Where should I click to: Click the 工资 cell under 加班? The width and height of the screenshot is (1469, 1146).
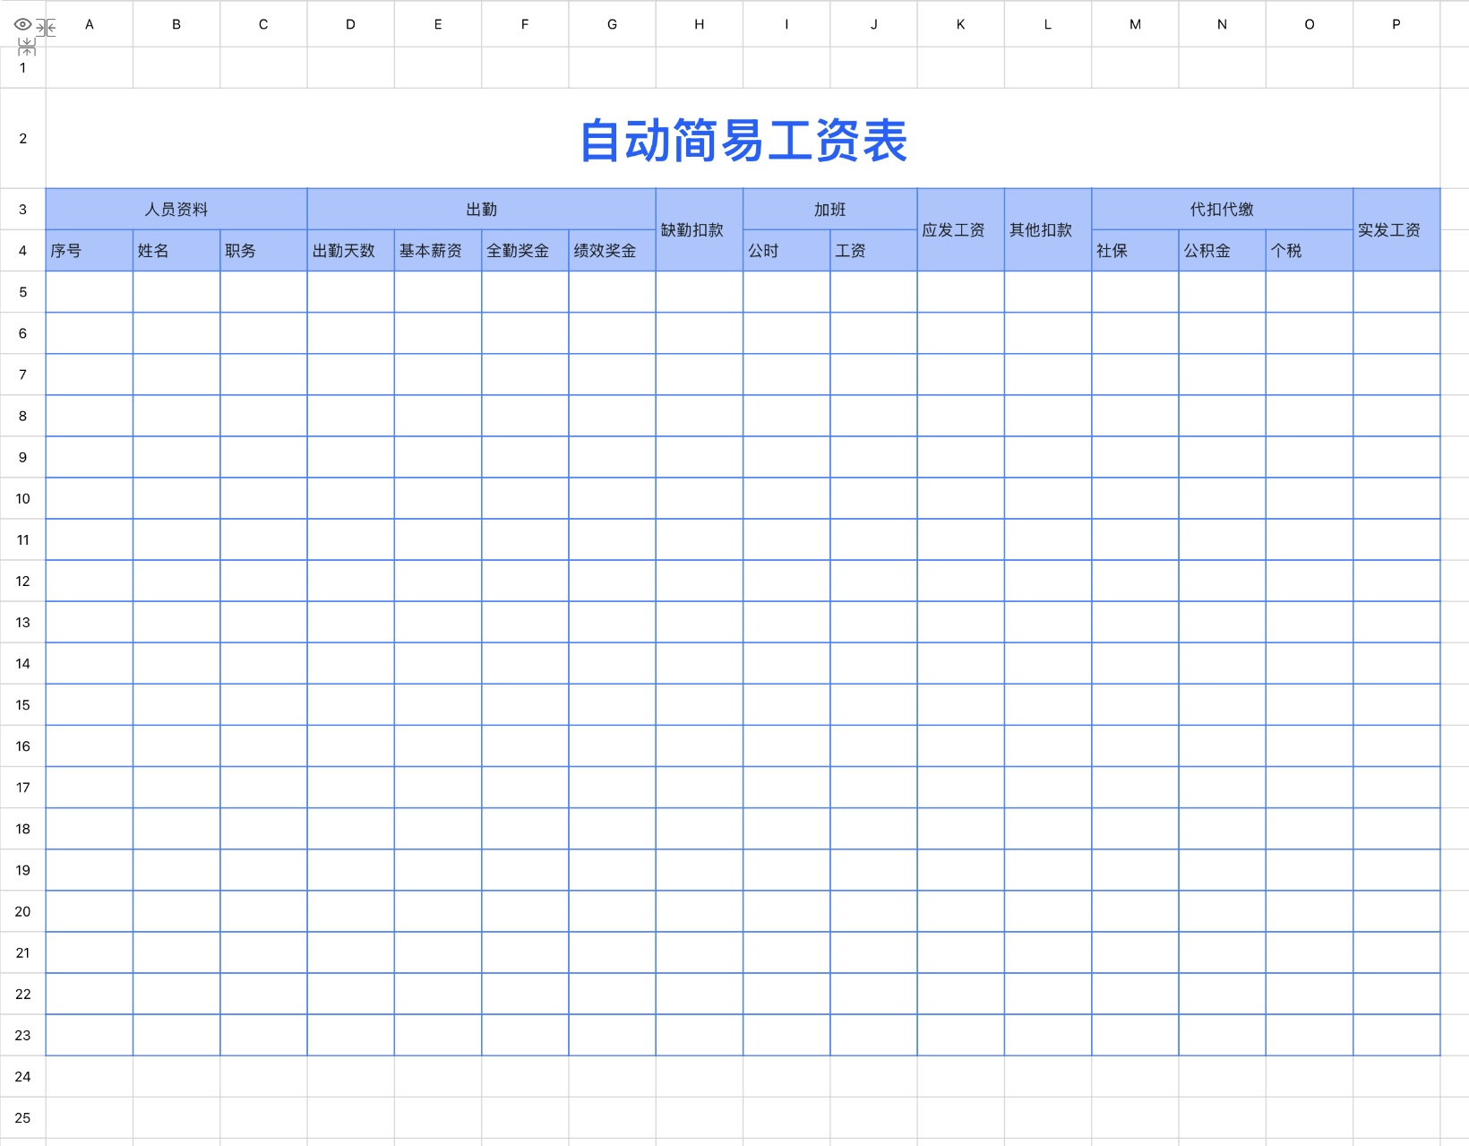pyautogui.click(x=873, y=251)
